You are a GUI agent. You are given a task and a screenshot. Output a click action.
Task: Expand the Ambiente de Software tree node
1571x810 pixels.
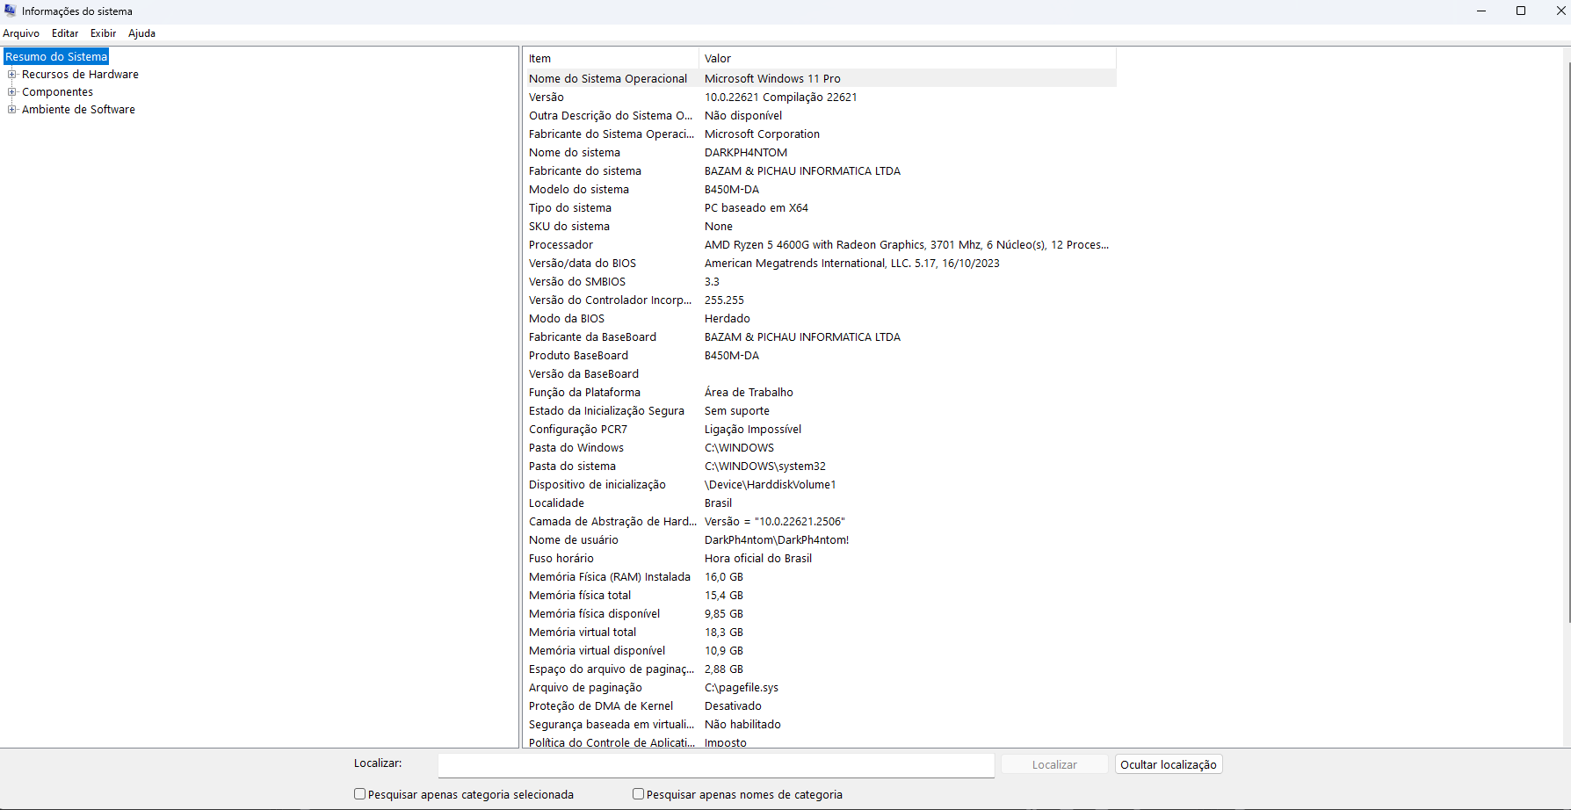click(12, 110)
